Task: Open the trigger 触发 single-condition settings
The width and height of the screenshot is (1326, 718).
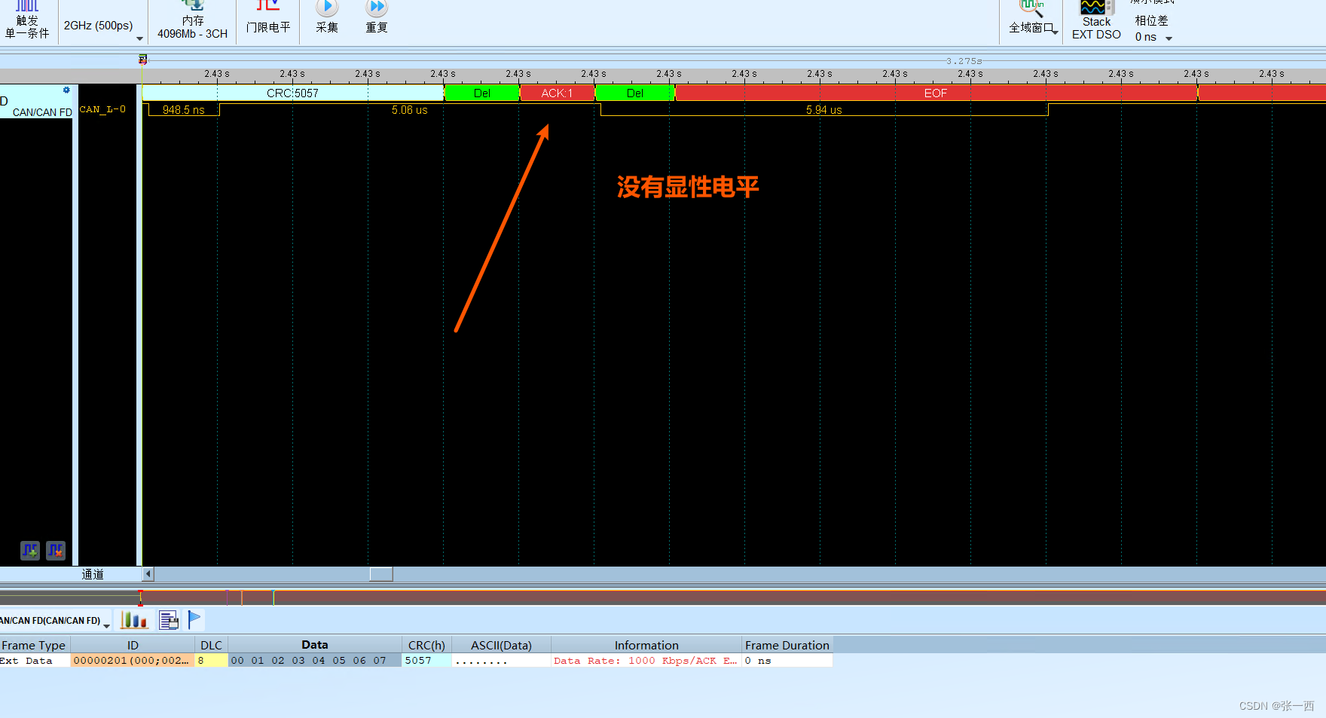Action: pyautogui.click(x=27, y=20)
